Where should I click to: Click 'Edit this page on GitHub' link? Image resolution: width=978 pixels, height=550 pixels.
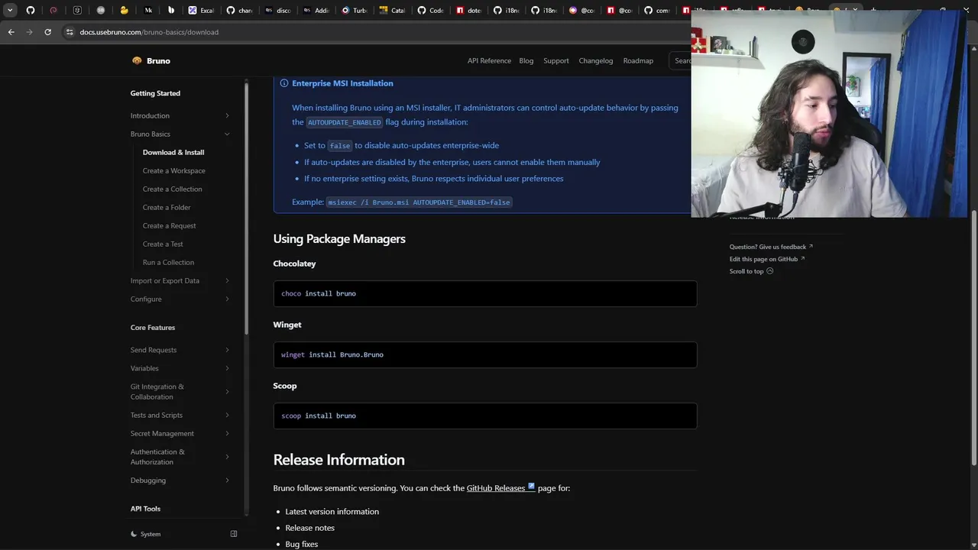pyautogui.click(x=767, y=259)
